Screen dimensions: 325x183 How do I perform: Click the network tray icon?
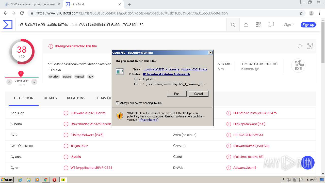click(x=295, y=180)
